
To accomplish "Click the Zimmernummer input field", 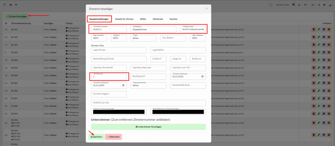I will (x=109, y=29).
